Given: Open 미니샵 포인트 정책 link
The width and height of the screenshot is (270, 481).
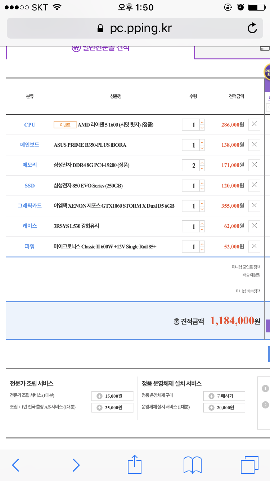Looking at the screenshot, I should (246, 267).
